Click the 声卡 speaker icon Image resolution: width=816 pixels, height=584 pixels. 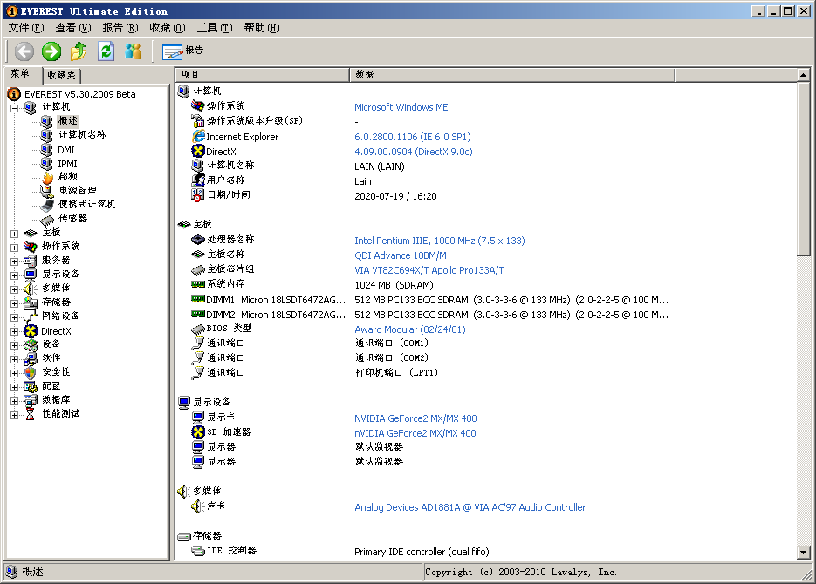tap(198, 506)
